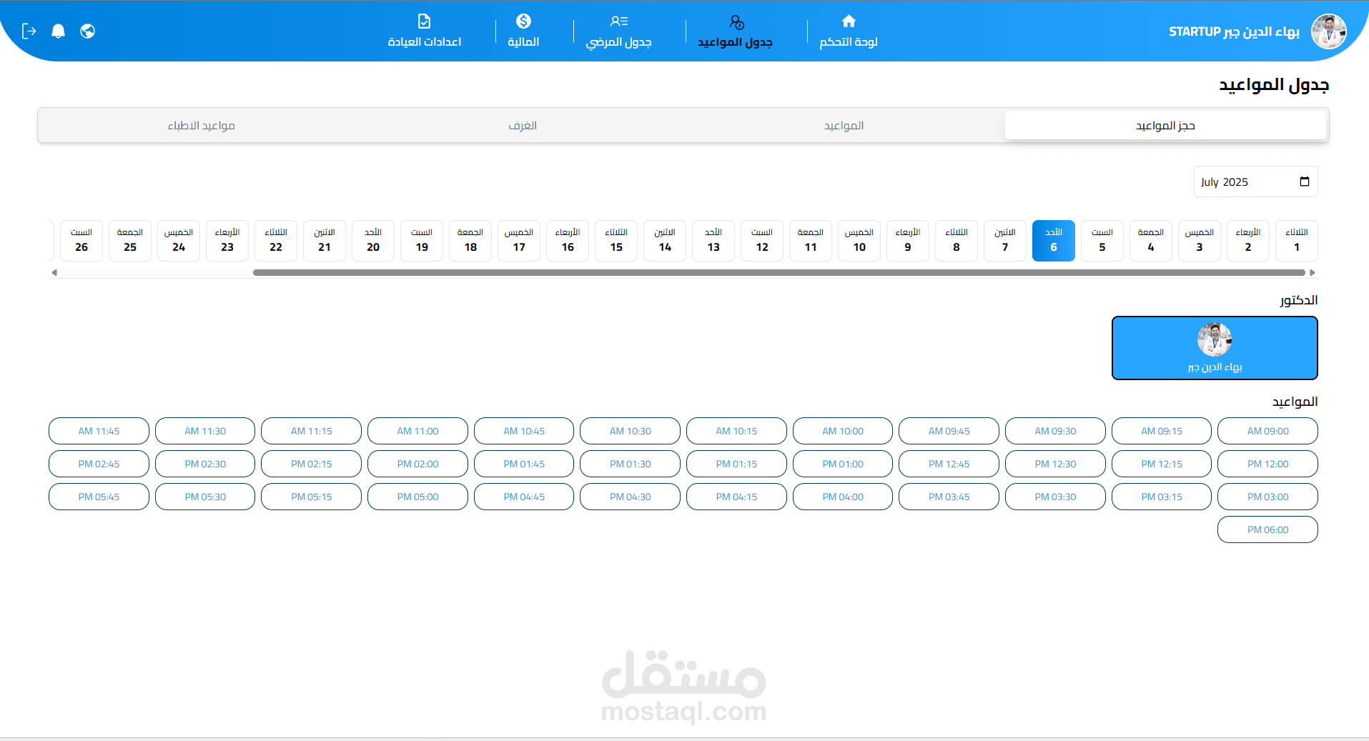Click the dashboard home icon
Screen dimensions: 1369x741
click(849, 21)
